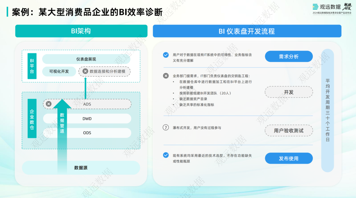Select the 仪表盘展现 bar
This screenshot has height=198, width=356.
tap(86, 59)
